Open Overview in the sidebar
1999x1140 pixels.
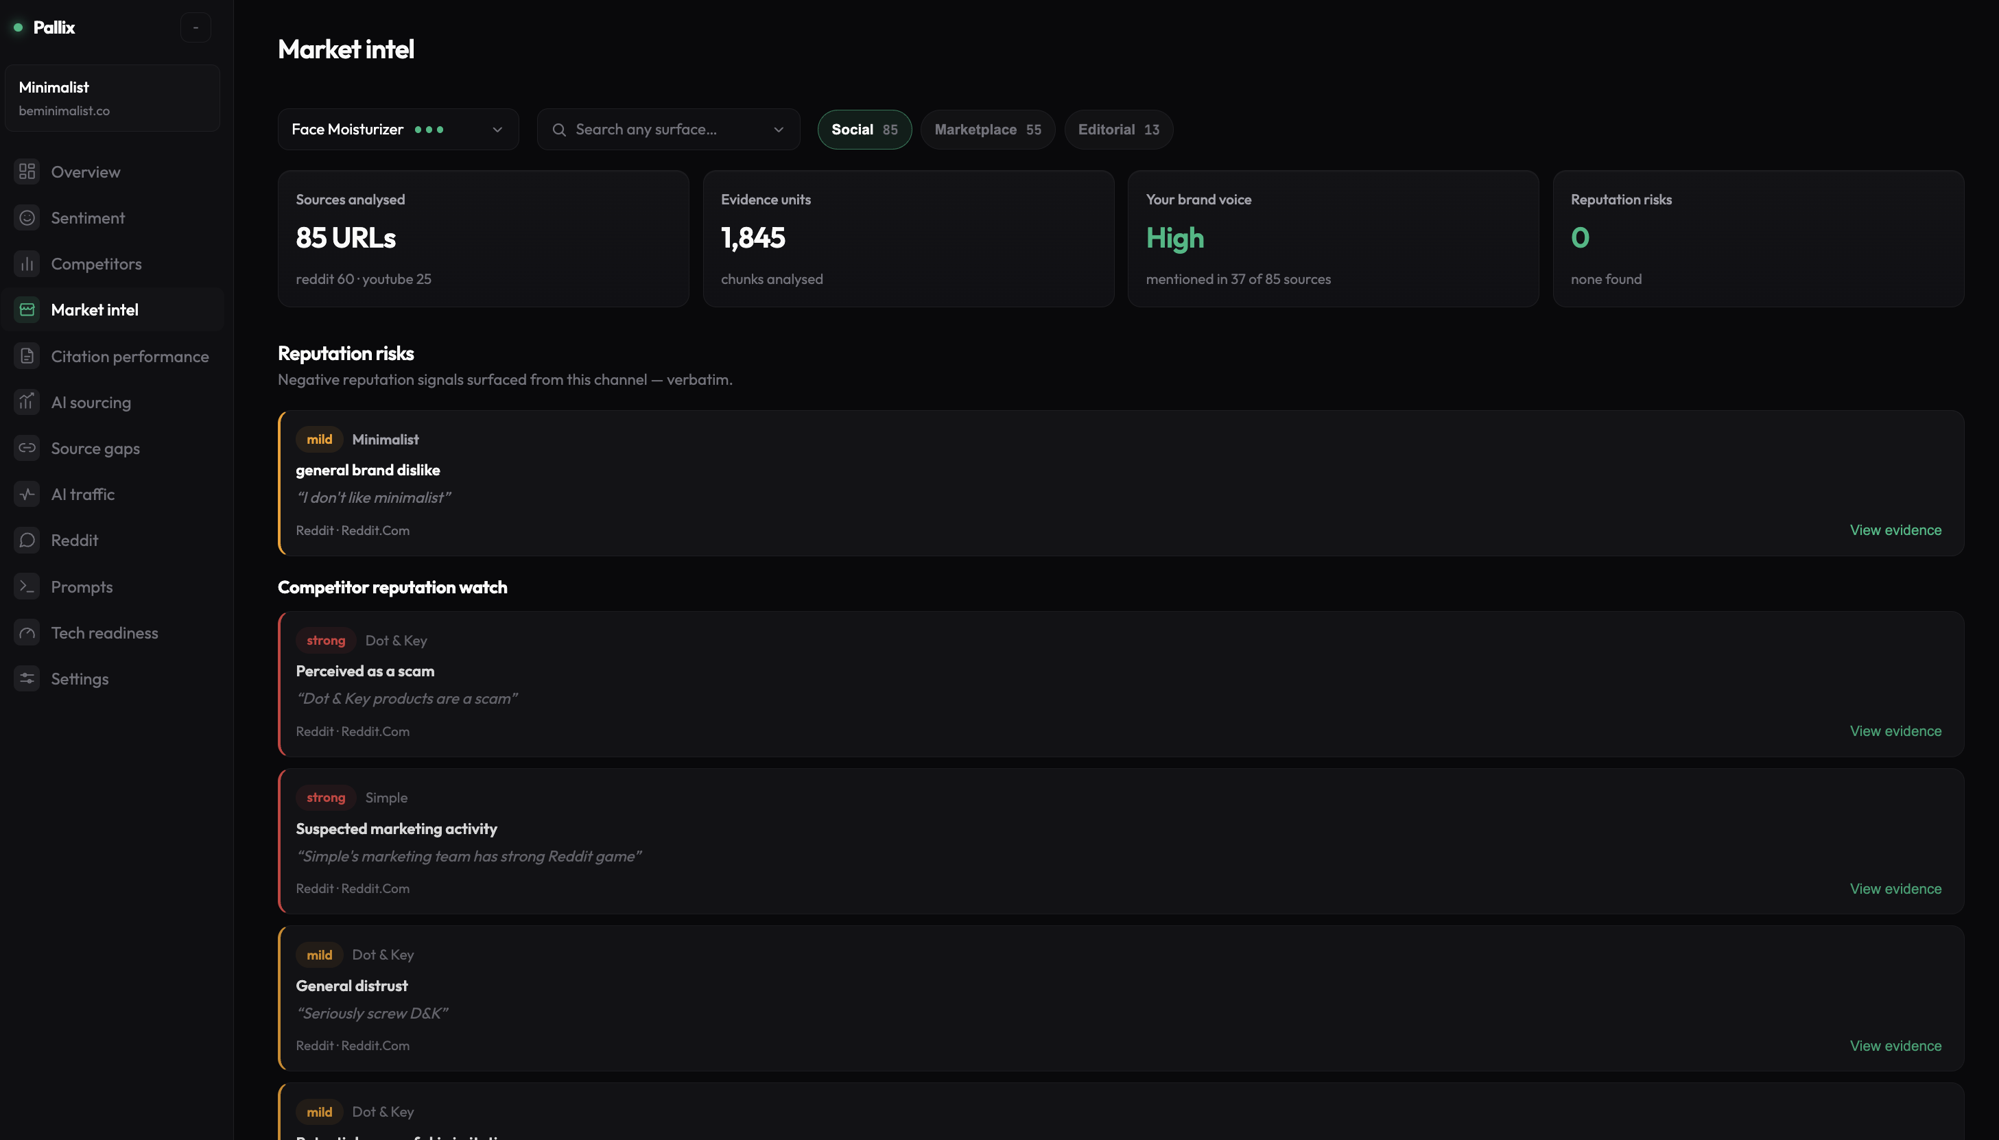tap(113, 171)
